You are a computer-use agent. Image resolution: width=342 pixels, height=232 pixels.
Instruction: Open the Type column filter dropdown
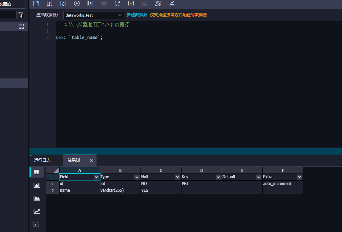(x=137, y=177)
